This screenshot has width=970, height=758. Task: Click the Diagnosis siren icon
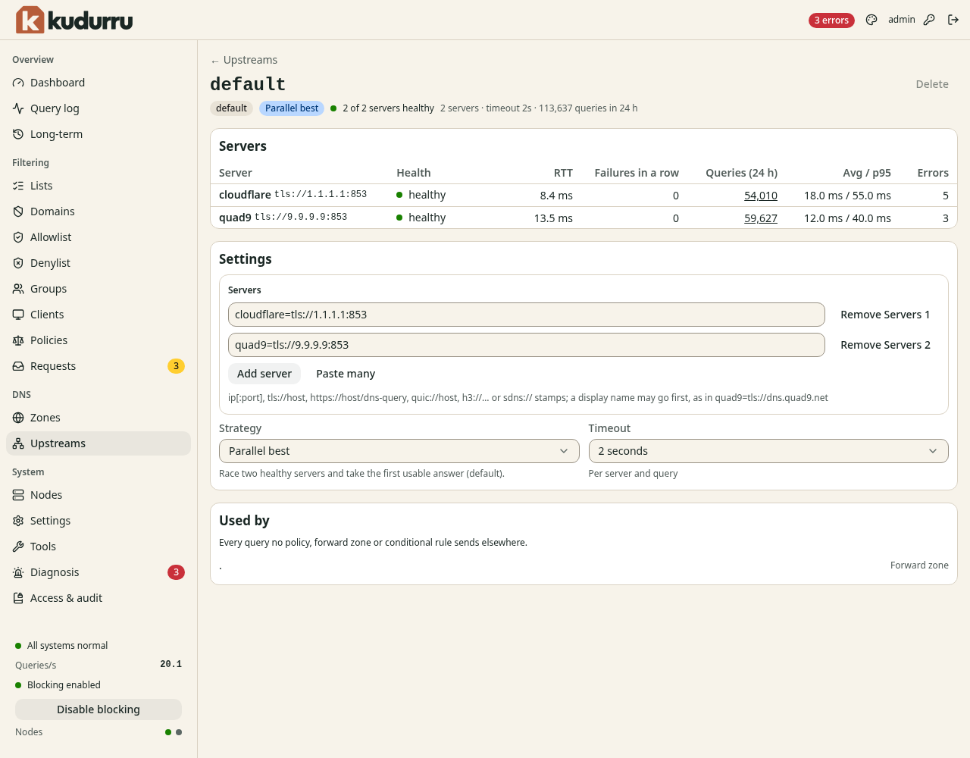coord(18,572)
